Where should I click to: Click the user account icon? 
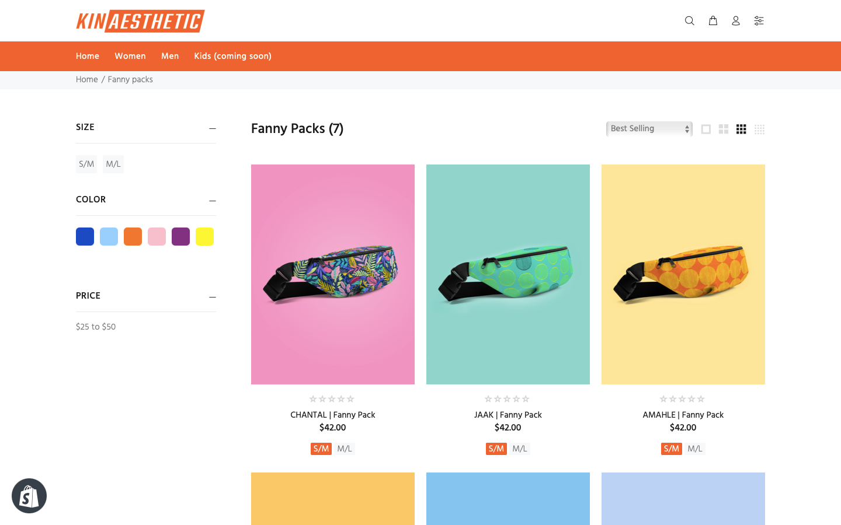[736, 21]
